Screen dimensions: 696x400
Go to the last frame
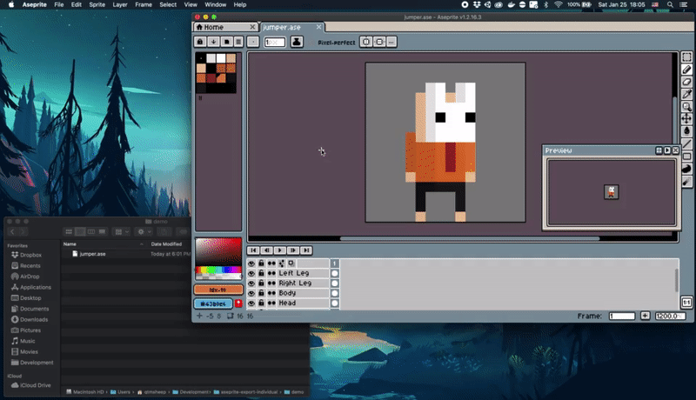pos(306,250)
